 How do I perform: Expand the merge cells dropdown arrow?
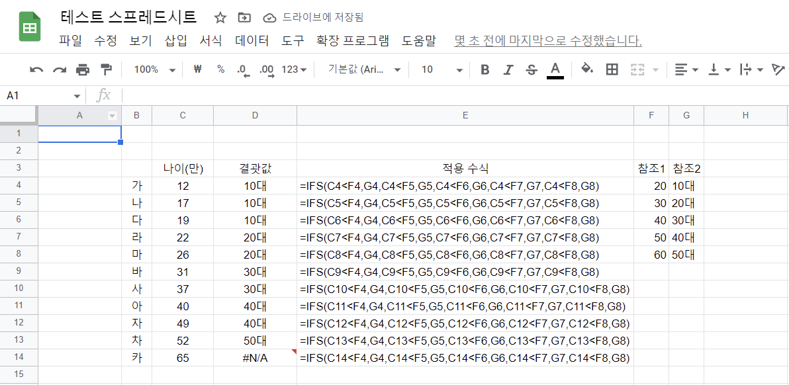[x=655, y=69]
